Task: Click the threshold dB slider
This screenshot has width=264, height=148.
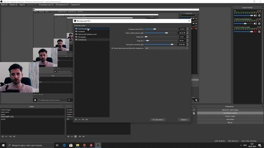Action: [x=161, y=33]
